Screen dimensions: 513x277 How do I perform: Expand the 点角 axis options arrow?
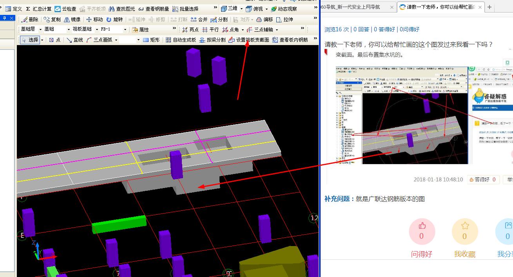243,30
